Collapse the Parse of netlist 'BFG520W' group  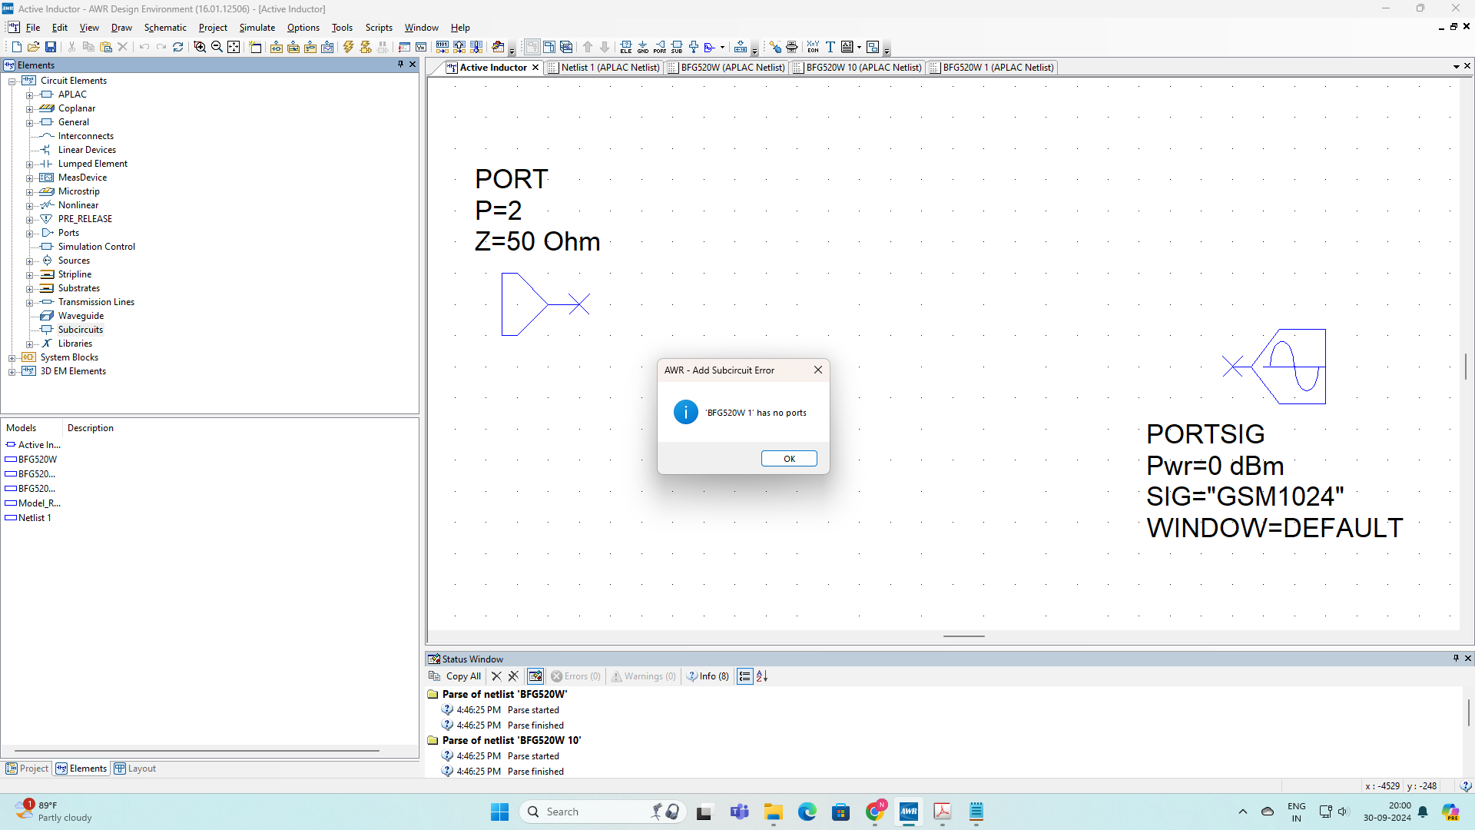click(433, 694)
